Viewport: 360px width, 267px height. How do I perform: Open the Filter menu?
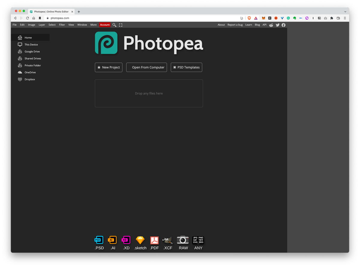[62, 25]
